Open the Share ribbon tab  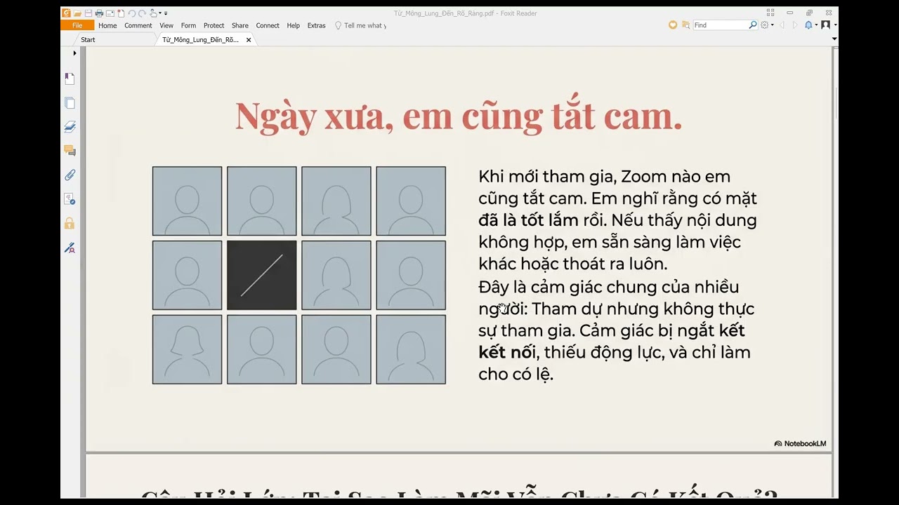pyautogui.click(x=240, y=25)
